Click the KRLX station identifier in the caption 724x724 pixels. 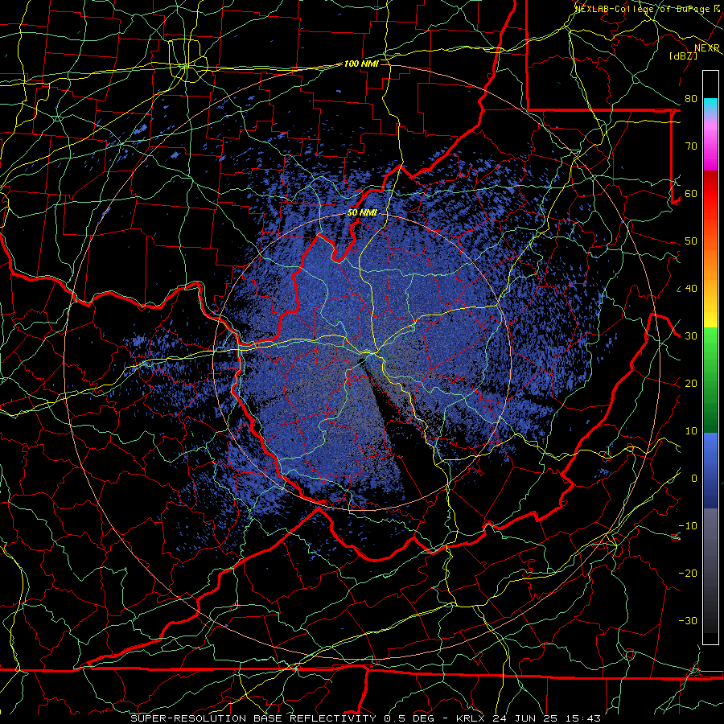[471, 718]
